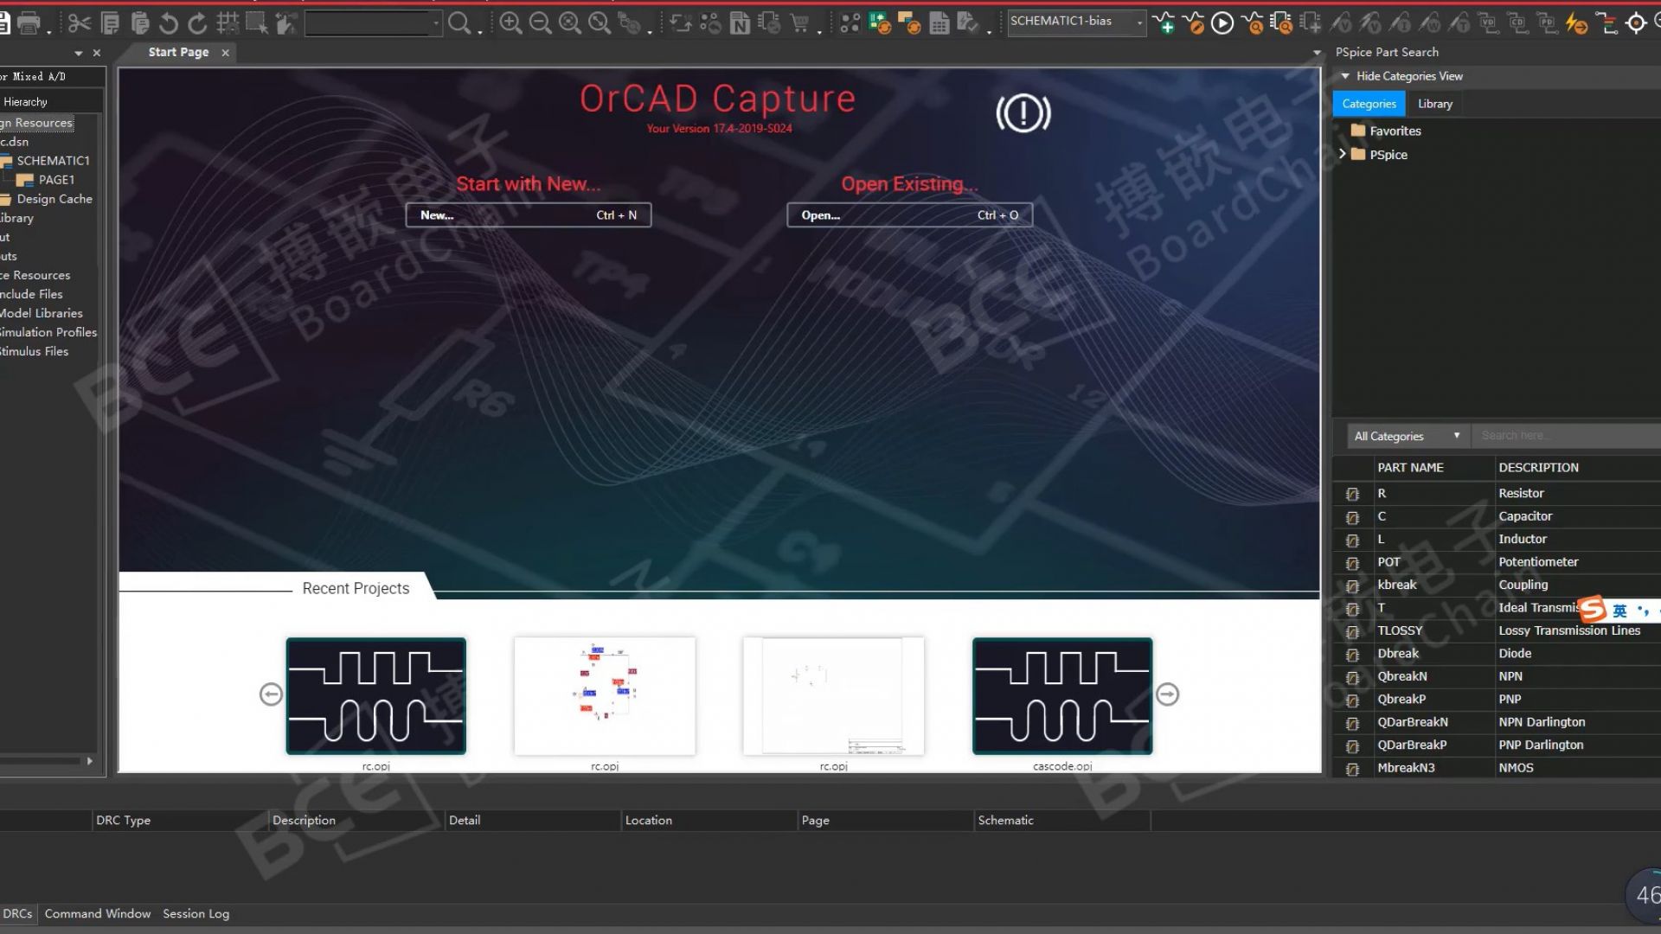1661x934 pixels.
Task: Toggle the Snap to grid icon
Action: (x=228, y=23)
